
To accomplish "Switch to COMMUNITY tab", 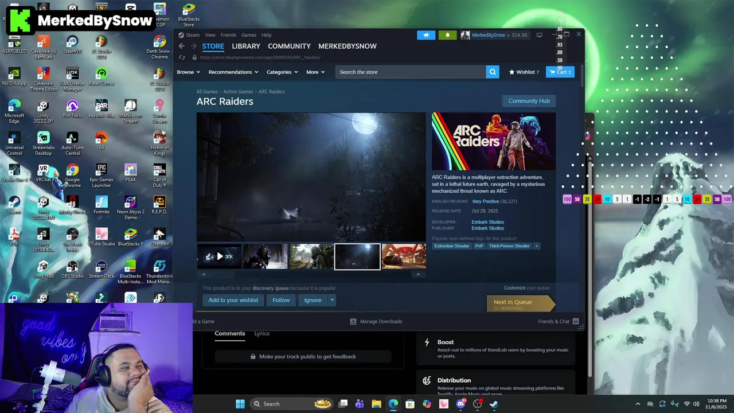I will (x=289, y=46).
